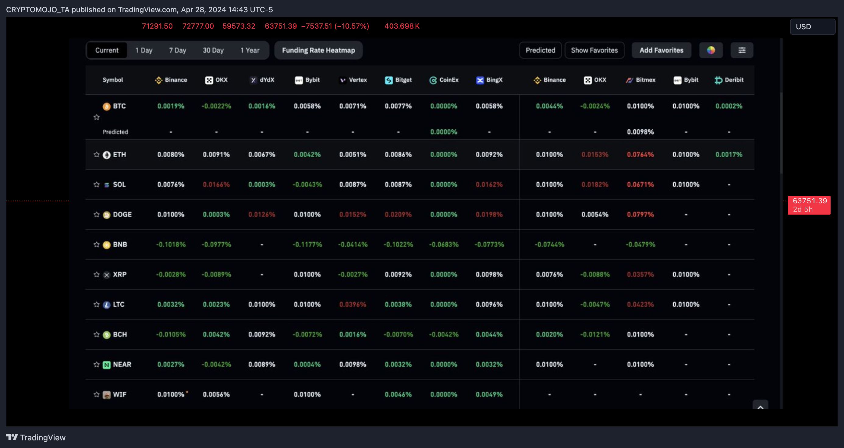Click the BTC Predicted row label
Image resolution: width=844 pixels, height=448 pixels.
click(x=115, y=132)
